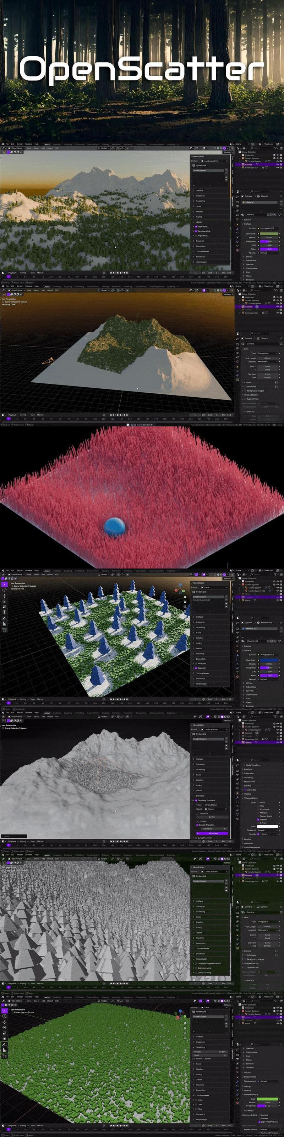This screenshot has height=1137, width=284.
Task: Click the green Base Color swatch in snowy-forest
Action: pyautogui.click(x=269, y=234)
